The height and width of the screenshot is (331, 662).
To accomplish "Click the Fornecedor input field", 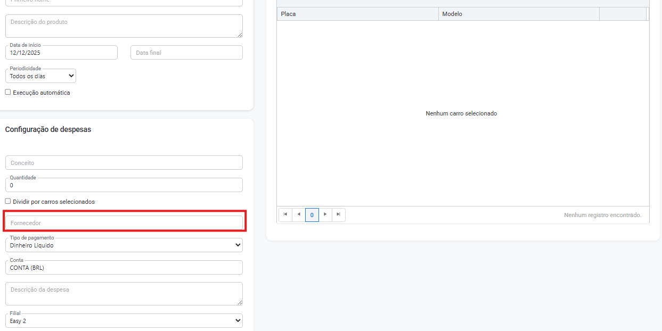I will click(124, 223).
